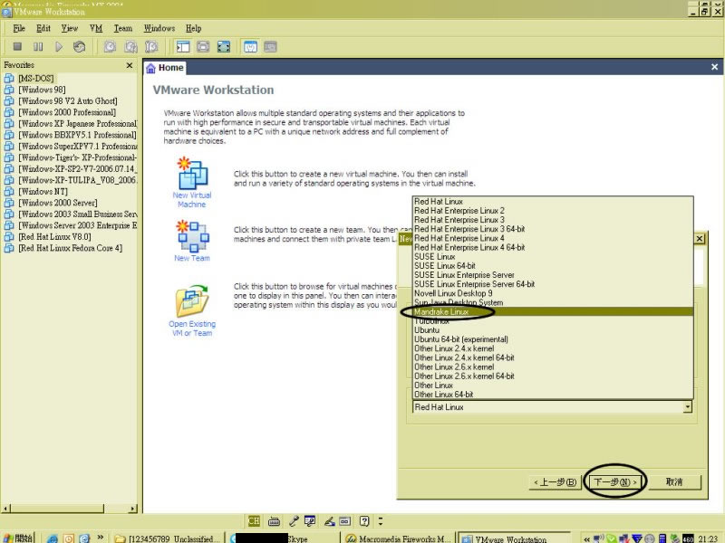Image resolution: width=725 pixels, height=543 pixels.
Task: Click the New Team icon
Action: 192,236
